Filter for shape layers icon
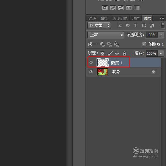 click(144, 26)
